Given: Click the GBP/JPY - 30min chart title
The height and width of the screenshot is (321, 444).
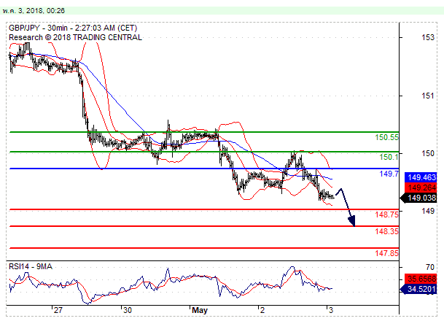Looking at the screenshot, I should tap(73, 28).
